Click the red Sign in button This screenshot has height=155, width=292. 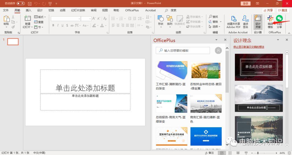[245, 3]
